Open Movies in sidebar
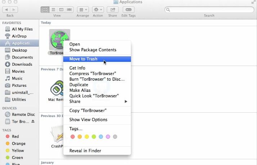The height and width of the screenshot is (165, 257). (x=19, y=71)
